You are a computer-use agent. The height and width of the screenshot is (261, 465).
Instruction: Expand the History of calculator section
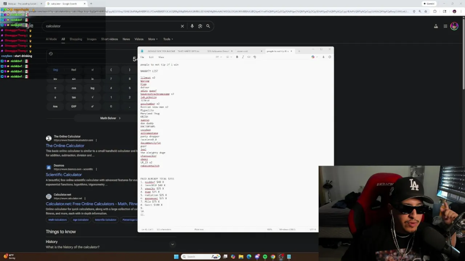tap(173, 244)
